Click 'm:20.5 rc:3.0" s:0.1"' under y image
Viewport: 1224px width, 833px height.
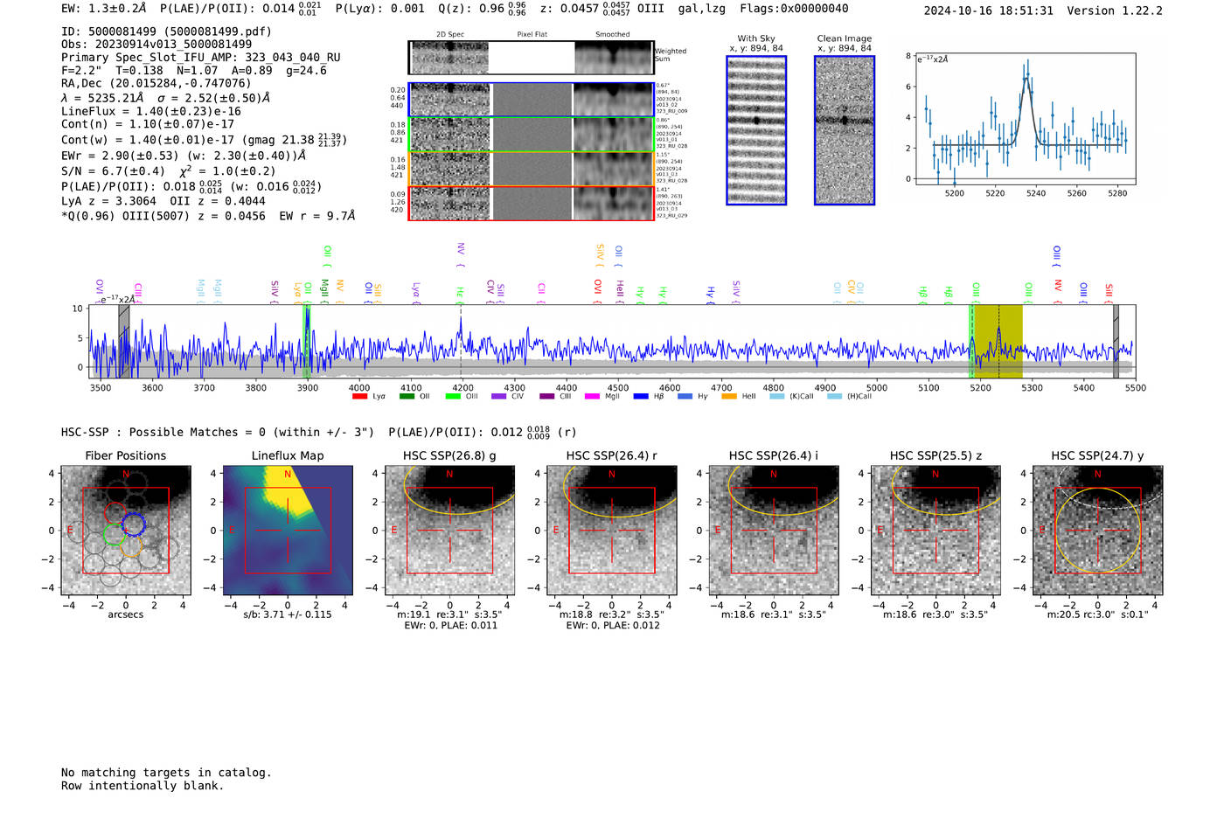coord(1098,614)
